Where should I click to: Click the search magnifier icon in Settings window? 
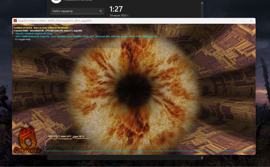point(100,11)
